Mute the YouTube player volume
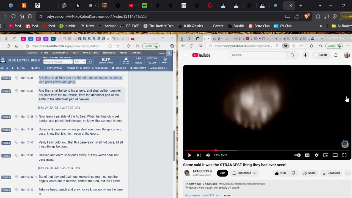352x198 pixels. [208, 155]
